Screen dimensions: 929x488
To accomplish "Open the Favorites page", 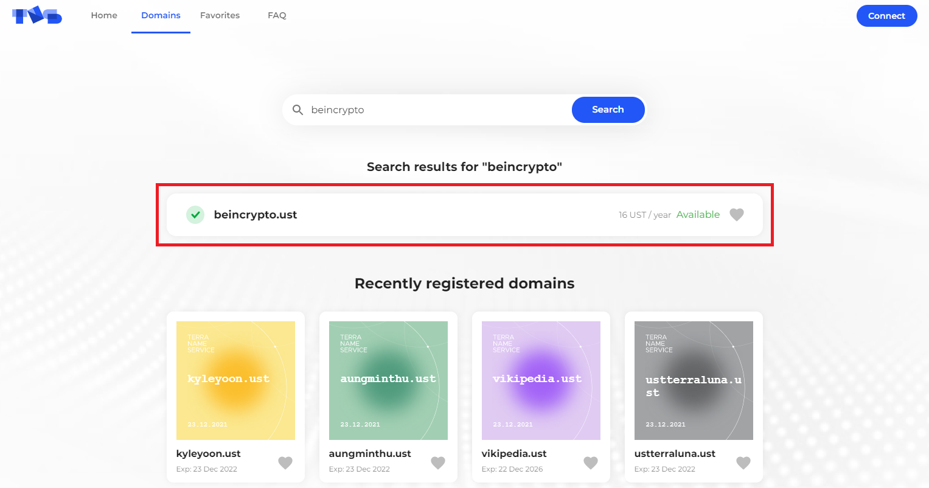I will (220, 15).
